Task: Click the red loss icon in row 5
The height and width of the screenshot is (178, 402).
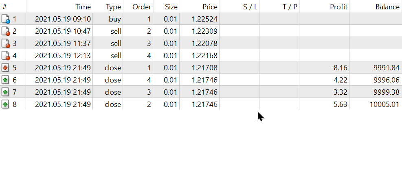Action: point(6,67)
